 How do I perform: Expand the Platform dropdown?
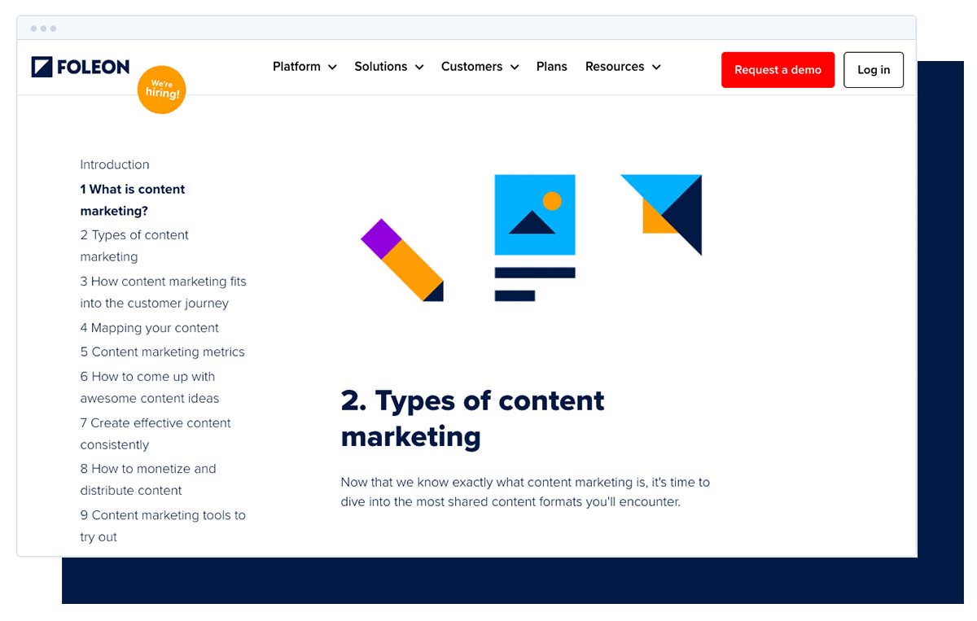pyautogui.click(x=303, y=67)
